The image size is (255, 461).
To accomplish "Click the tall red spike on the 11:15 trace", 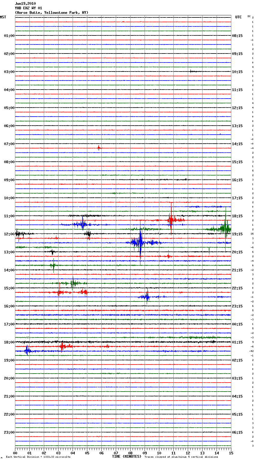I will point(171,219).
